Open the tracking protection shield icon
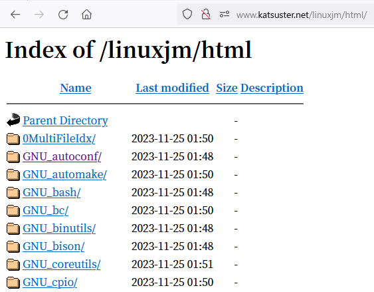The height and width of the screenshot is (292, 374). 187,15
